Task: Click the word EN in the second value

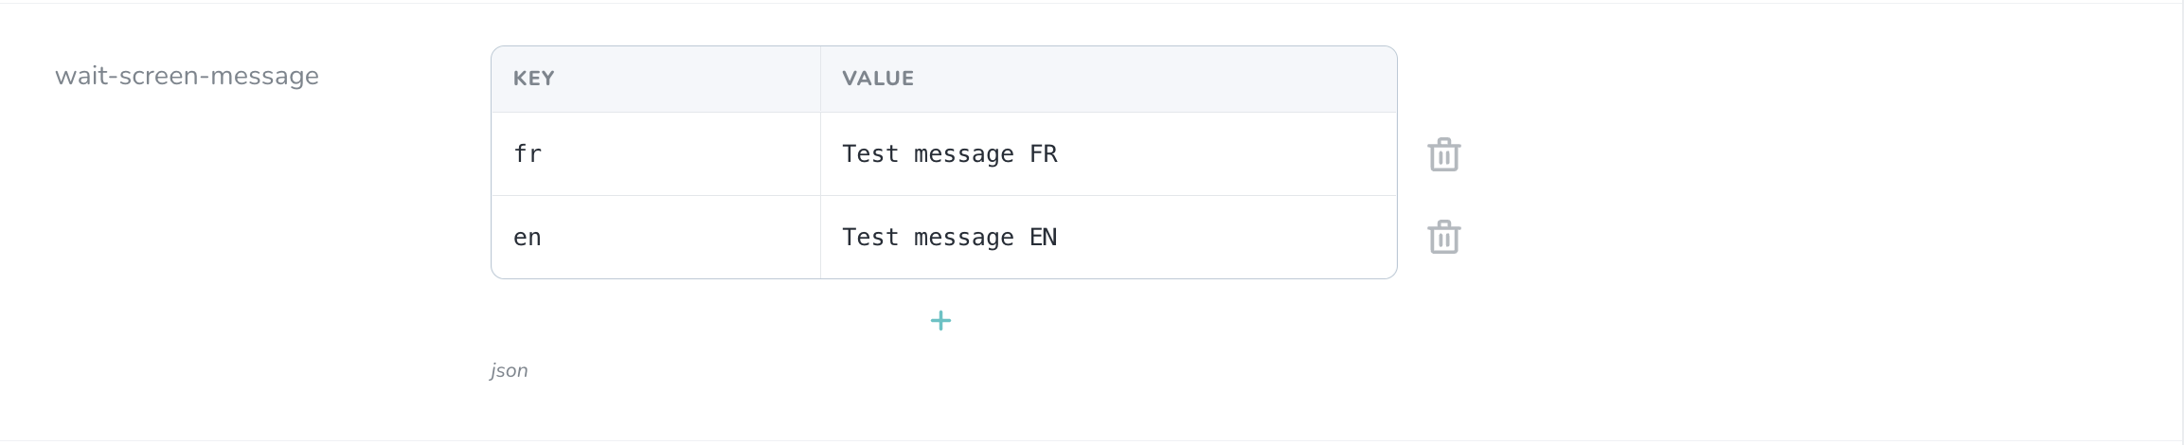Action: pos(1043,238)
